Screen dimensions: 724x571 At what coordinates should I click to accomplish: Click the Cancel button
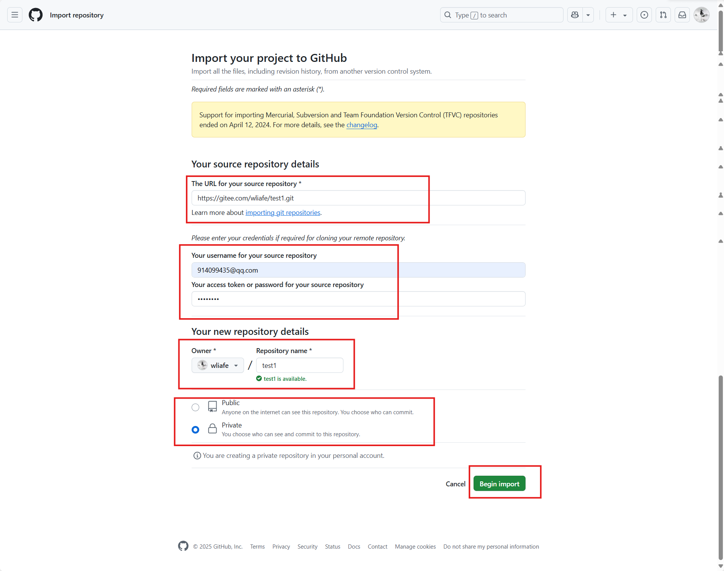point(455,484)
